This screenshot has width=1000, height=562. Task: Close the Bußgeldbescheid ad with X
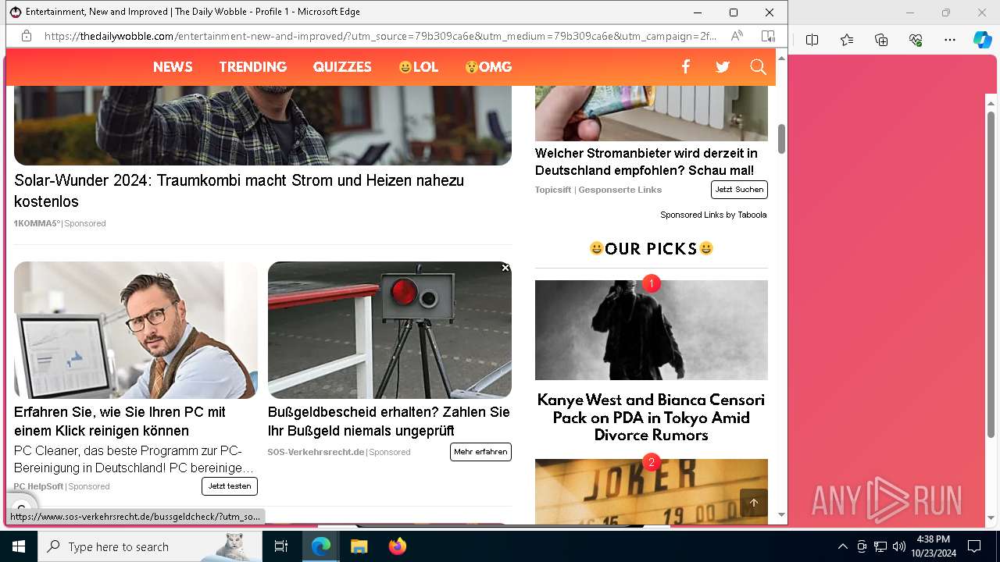tap(505, 268)
